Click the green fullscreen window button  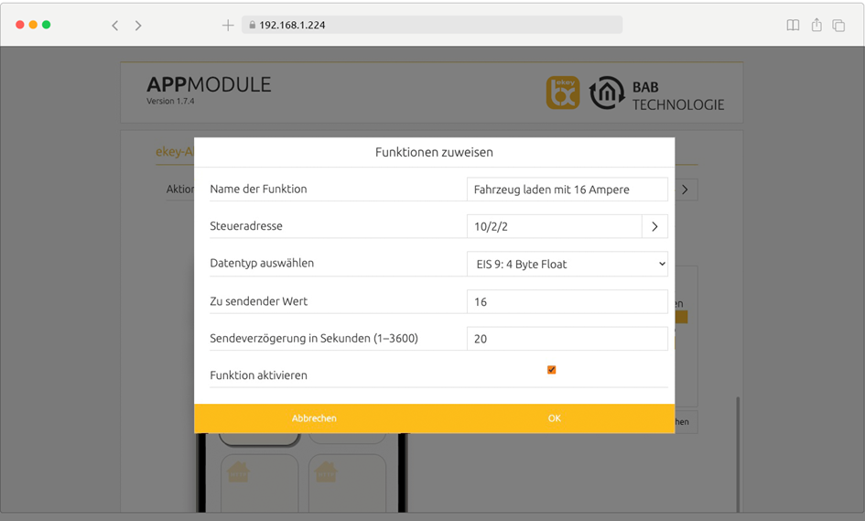pyautogui.click(x=47, y=25)
